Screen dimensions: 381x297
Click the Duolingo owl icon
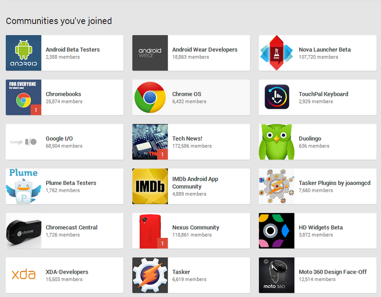276,142
